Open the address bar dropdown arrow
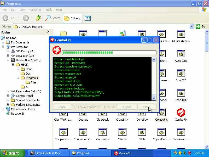 pyautogui.click(x=191, y=26)
